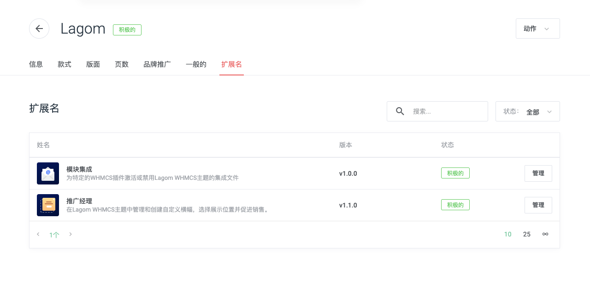Open the 状态: 全部 filter dropdown
The height and width of the screenshot is (305, 590).
click(528, 111)
